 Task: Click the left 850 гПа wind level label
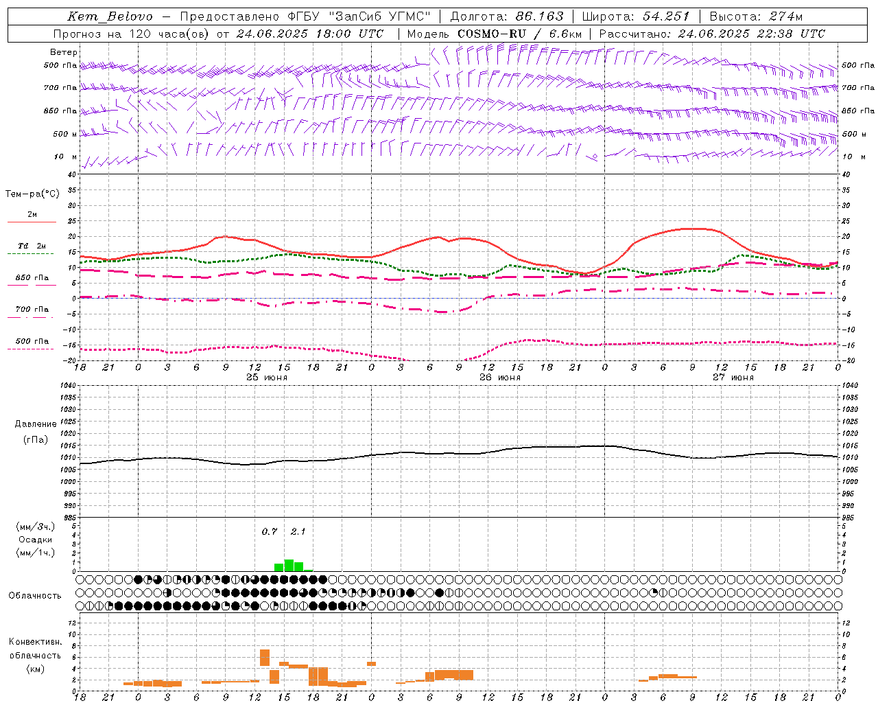point(60,111)
